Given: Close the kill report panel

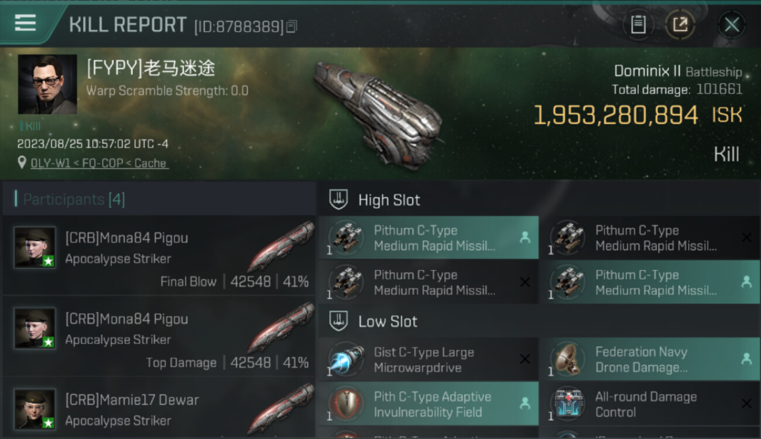Looking at the screenshot, I should coord(732,25).
